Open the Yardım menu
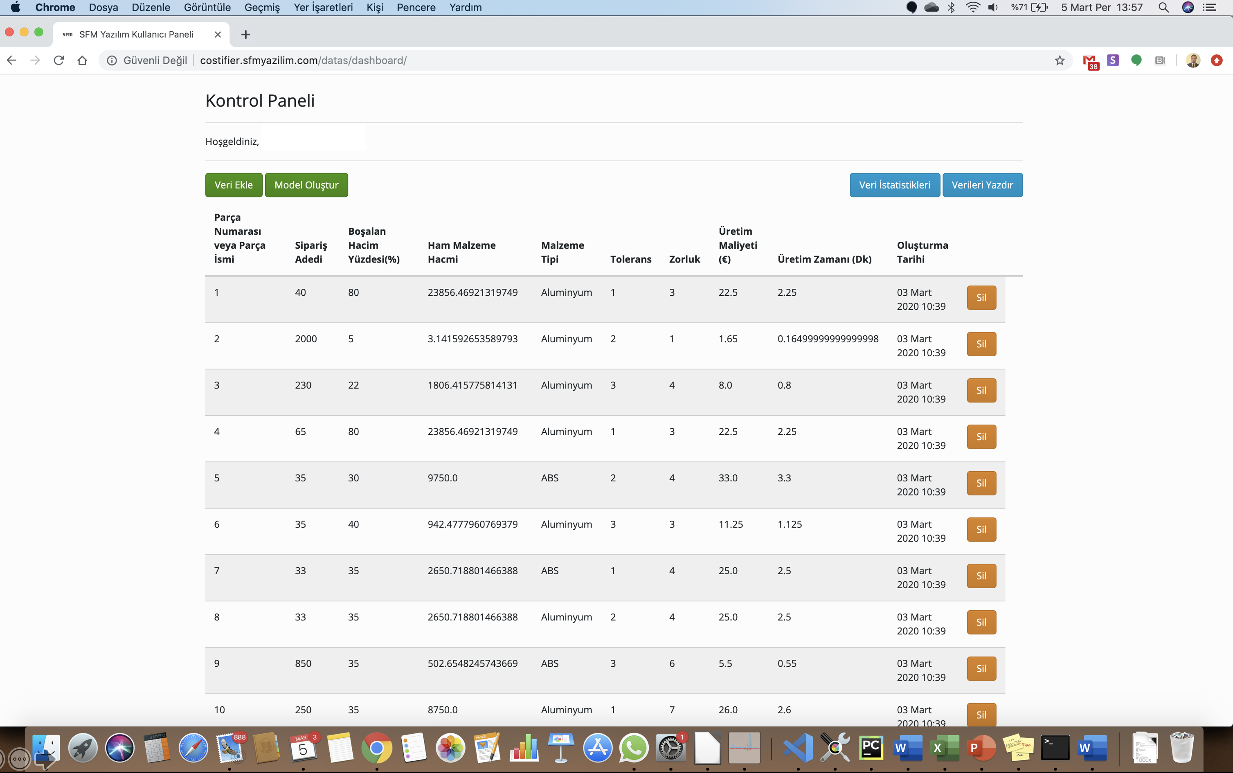 [466, 7]
